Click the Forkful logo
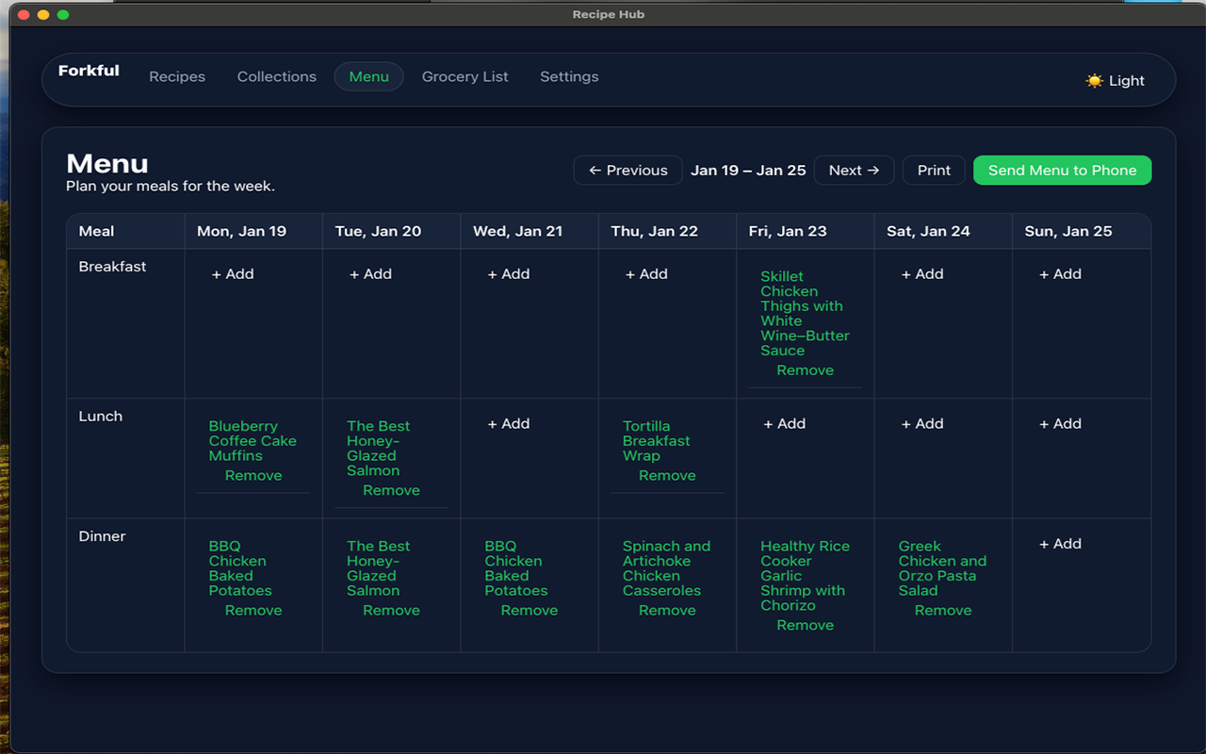This screenshot has width=1206, height=754. 89,71
